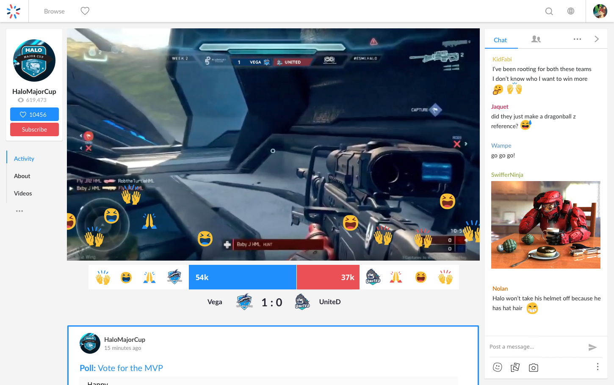Collapse the chat panel with the arrow

pyautogui.click(x=597, y=39)
